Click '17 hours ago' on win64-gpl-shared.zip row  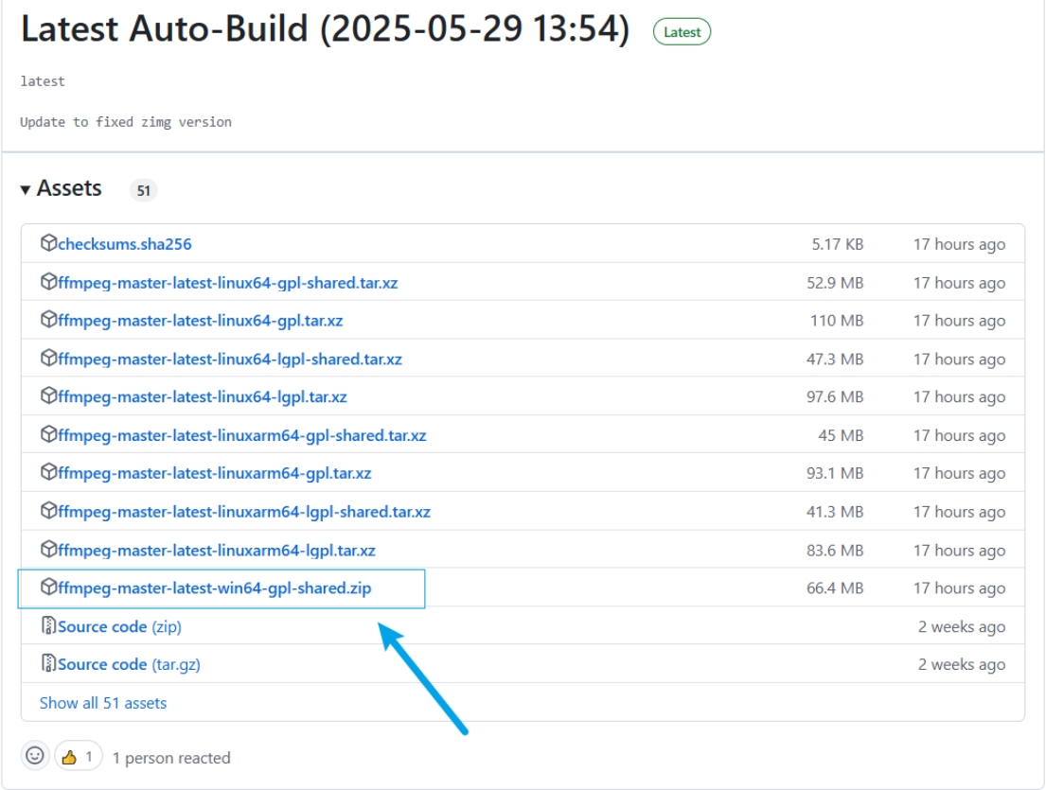959,588
